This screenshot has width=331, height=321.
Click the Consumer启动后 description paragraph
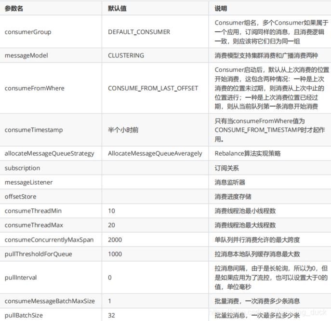coord(272,88)
